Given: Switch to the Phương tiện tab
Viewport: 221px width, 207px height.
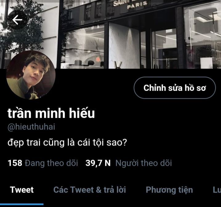Looking at the screenshot, I should click(169, 190).
